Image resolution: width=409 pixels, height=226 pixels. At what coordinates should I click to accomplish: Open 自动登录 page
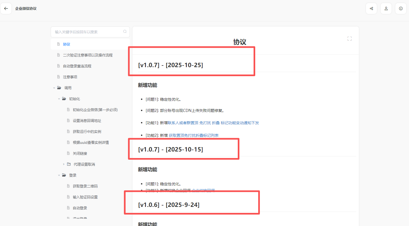point(90,208)
